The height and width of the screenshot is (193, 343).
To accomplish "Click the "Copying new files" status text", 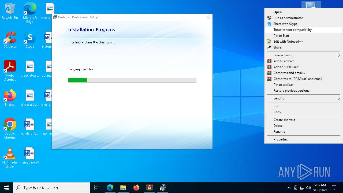I will pyautogui.click(x=80, y=69).
